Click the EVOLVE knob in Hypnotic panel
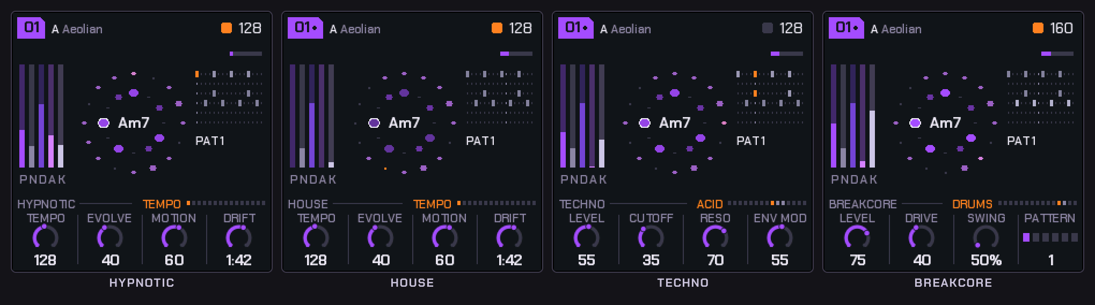Screen dimensions: 1095x305 click(x=110, y=237)
